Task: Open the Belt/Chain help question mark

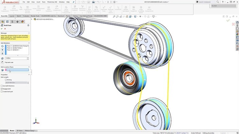Action: coord(29,25)
